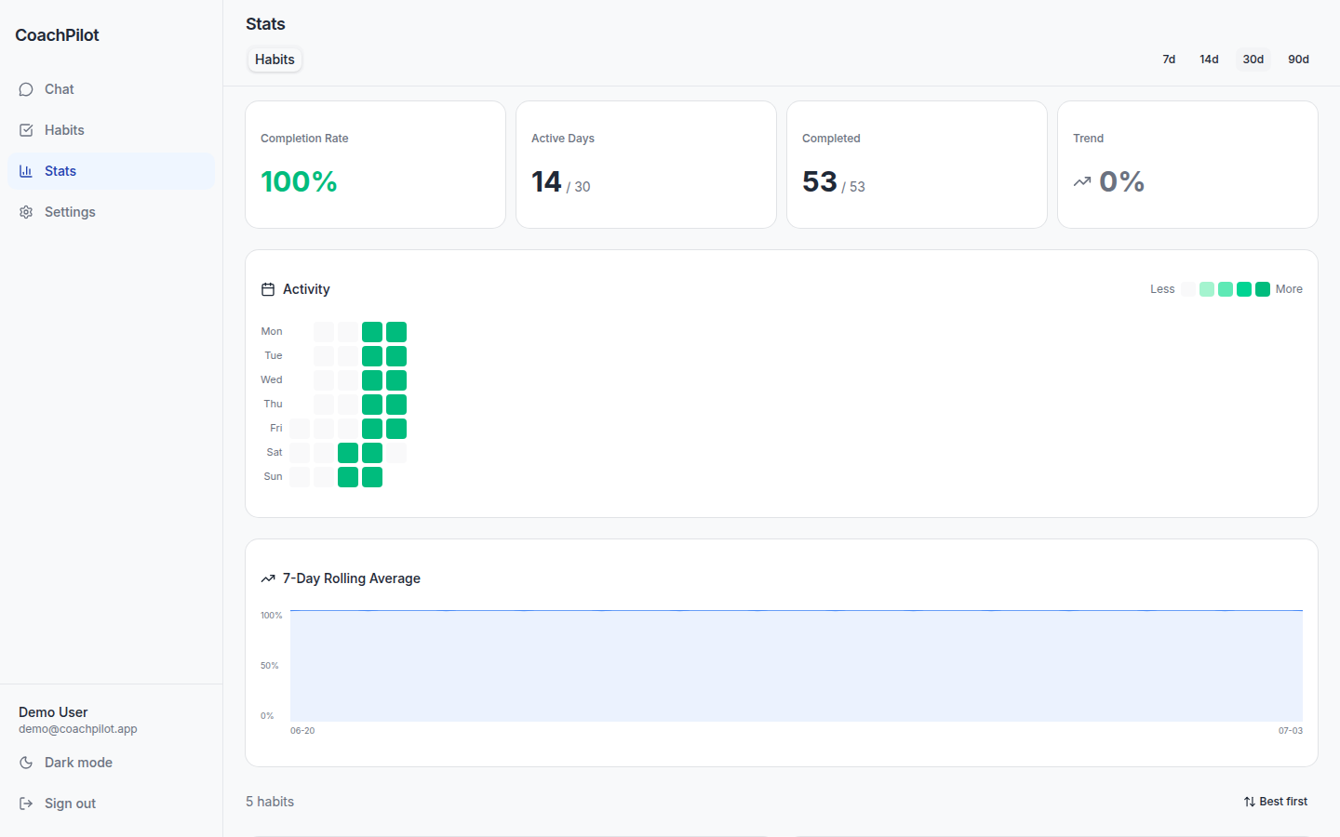This screenshot has width=1340, height=837.
Task: Click the Rolling Average trend icon
Action: coord(268,578)
